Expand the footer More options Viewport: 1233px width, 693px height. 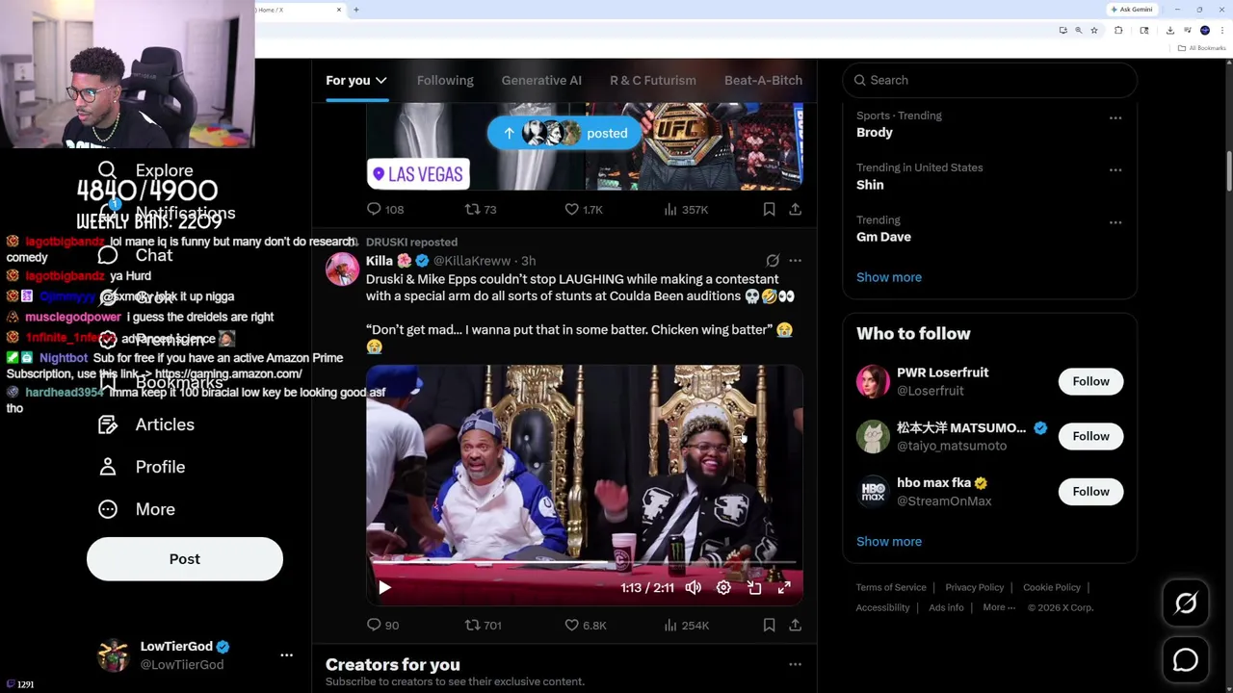point(999,607)
